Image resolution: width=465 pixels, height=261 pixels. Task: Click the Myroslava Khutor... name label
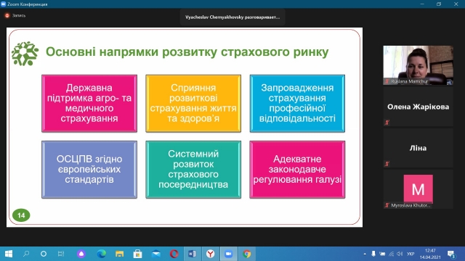click(x=411, y=205)
